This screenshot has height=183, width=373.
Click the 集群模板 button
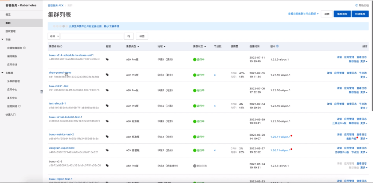342,14
